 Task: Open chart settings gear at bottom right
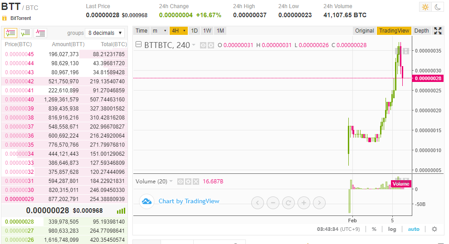[x=434, y=229]
